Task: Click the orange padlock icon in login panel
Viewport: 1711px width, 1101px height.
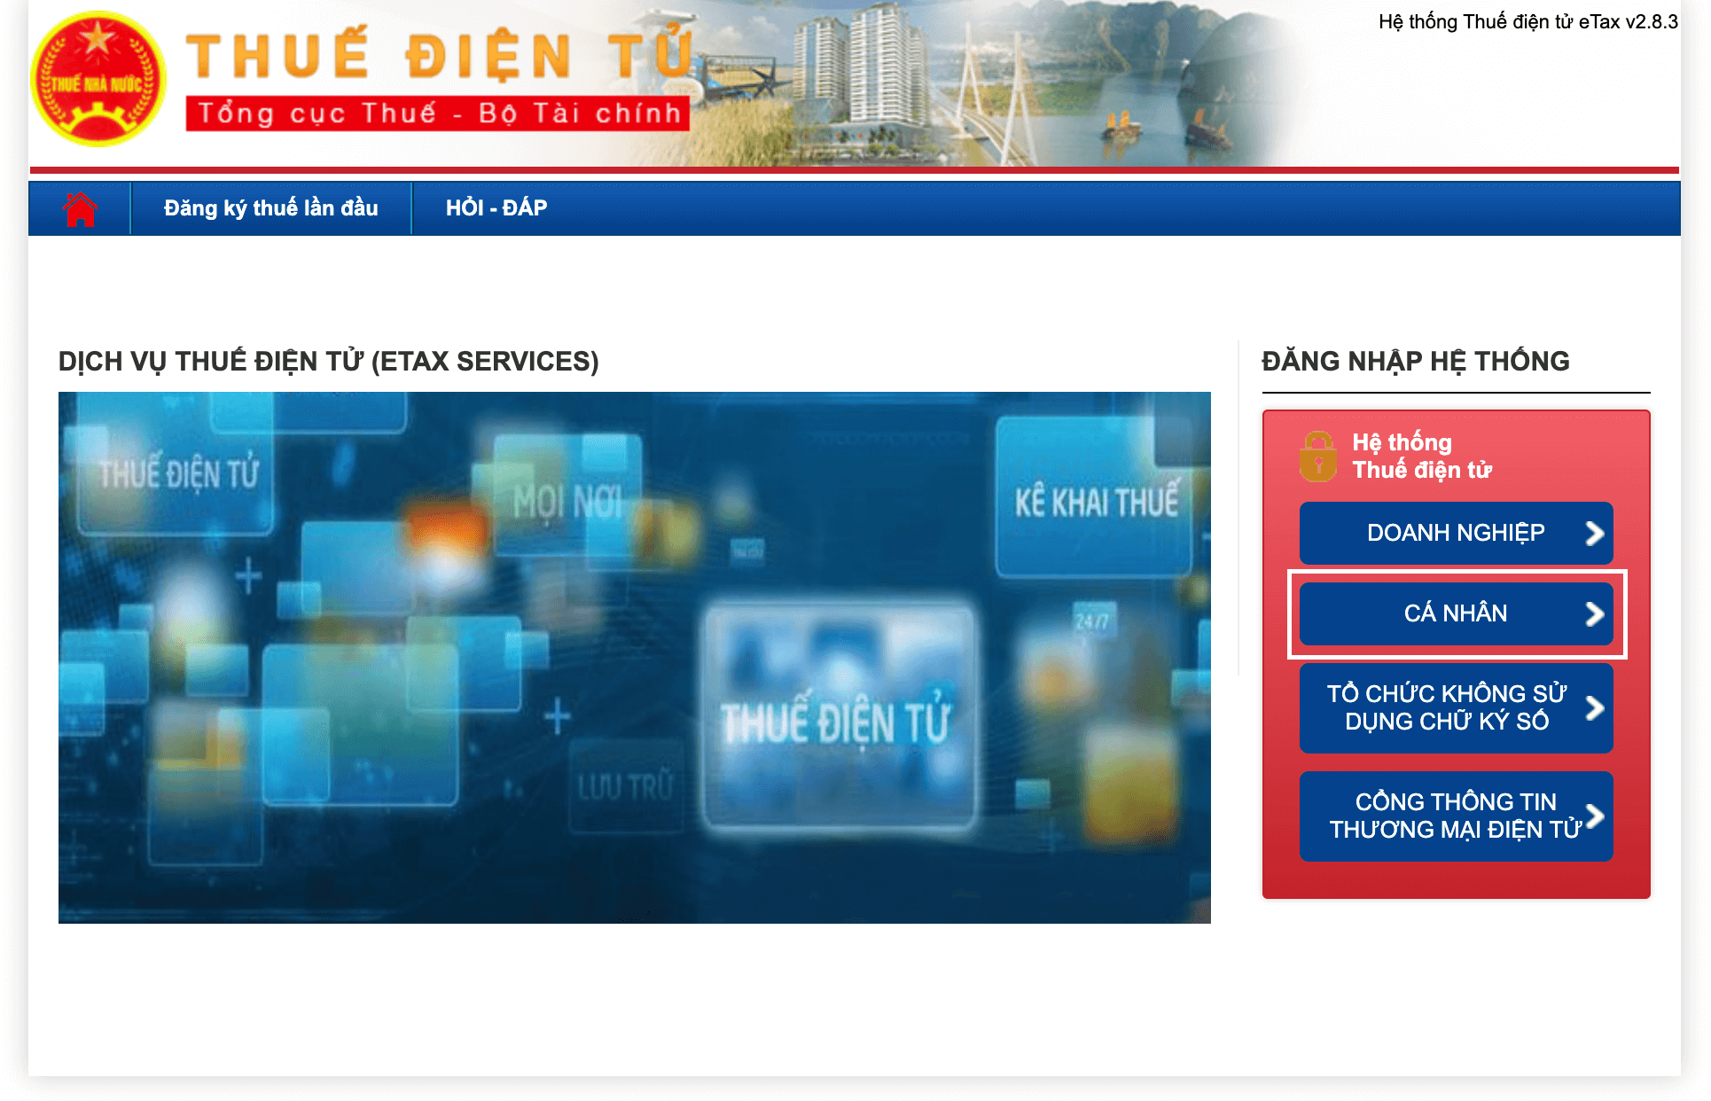Action: pyautogui.click(x=1317, y=457)
